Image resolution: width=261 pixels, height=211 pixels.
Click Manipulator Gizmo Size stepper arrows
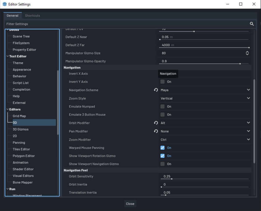247,53
